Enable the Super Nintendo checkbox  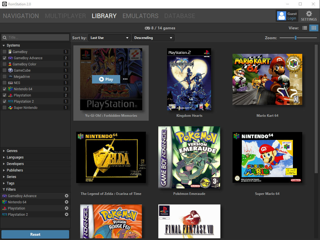point(5,107)
